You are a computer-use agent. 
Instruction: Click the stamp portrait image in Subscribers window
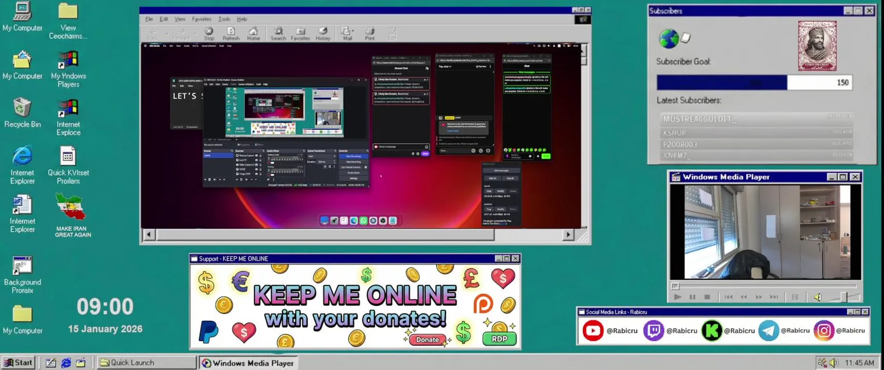[817, 46]
